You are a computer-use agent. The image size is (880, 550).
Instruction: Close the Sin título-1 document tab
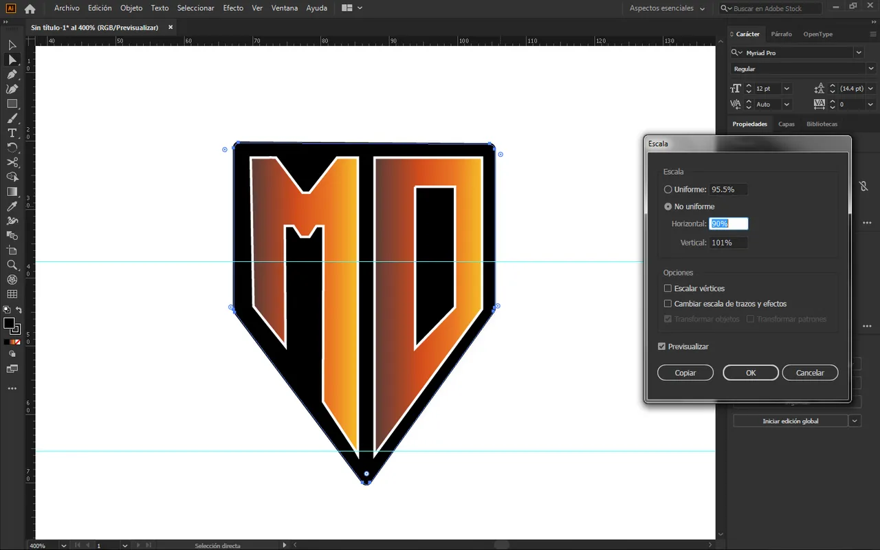(170, 27)
